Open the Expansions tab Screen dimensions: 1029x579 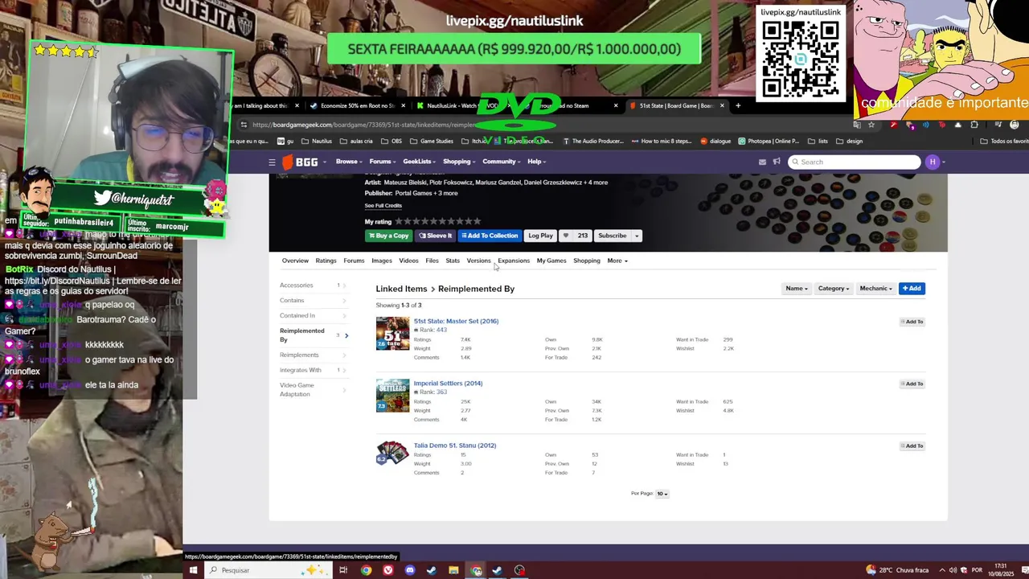click(514, 261)
